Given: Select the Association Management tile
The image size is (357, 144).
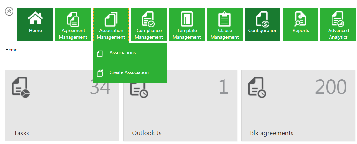Looking at the screenshot, I should click(111, 25).
